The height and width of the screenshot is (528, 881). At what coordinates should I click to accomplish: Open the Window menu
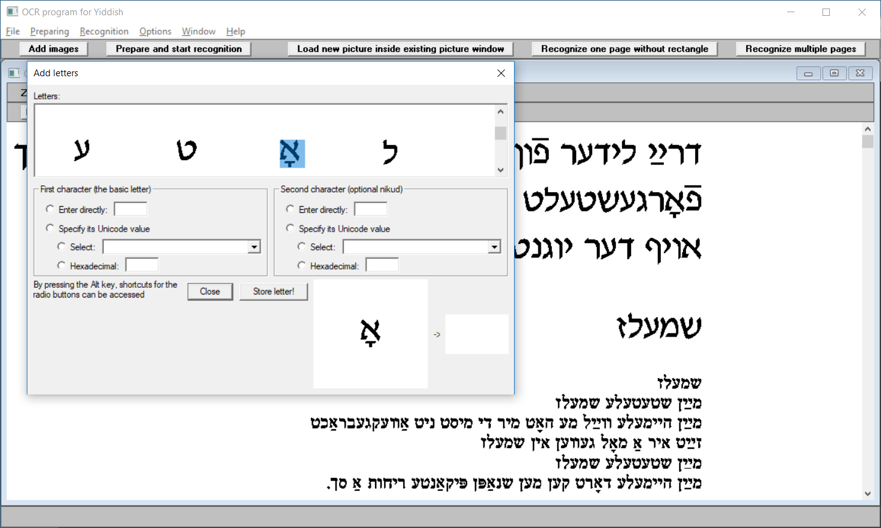(x=198, y=31)
